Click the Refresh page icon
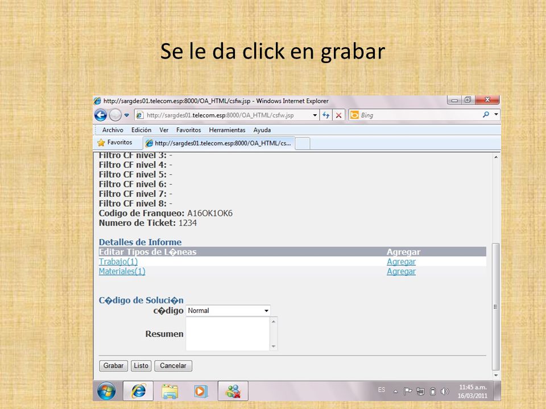This screenshot has height=409, width=546. pos(326,115)
